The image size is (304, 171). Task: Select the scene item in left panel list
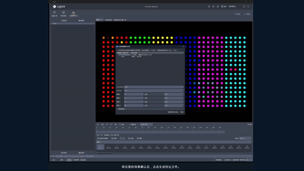click(73, 23)
